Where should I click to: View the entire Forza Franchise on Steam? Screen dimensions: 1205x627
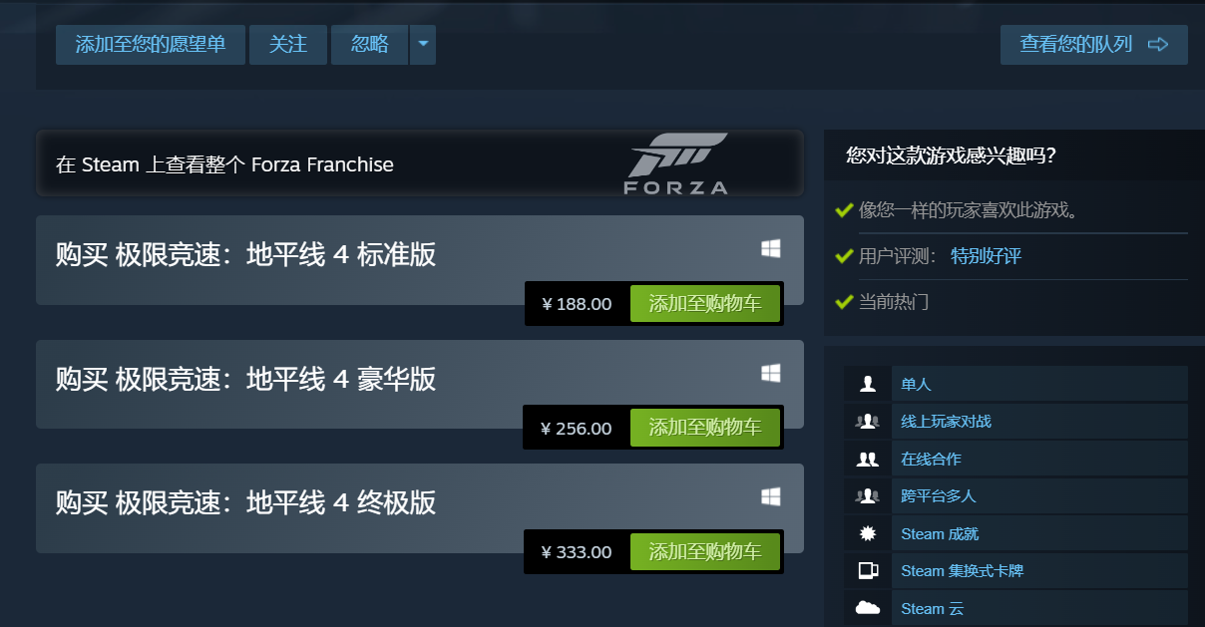[x=225, y=164]
